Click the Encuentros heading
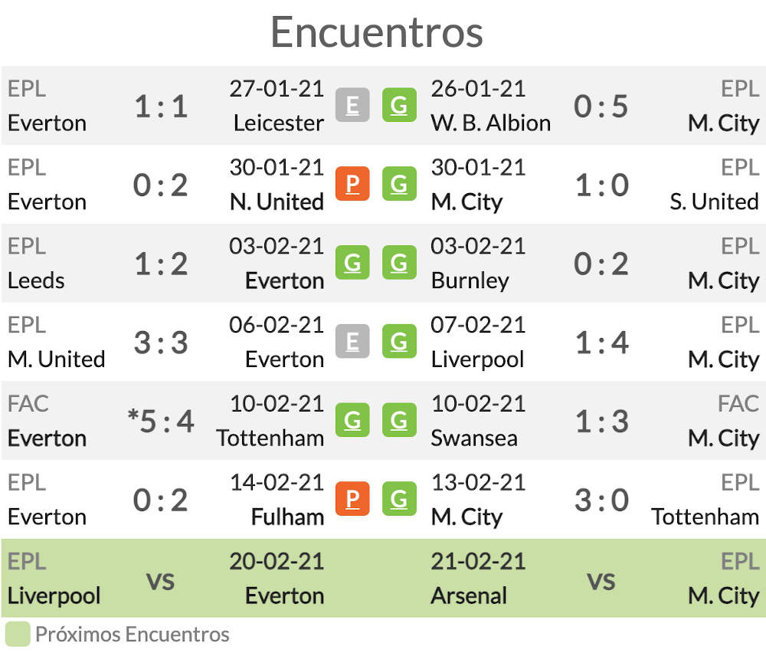 click(x=377, y=32)
